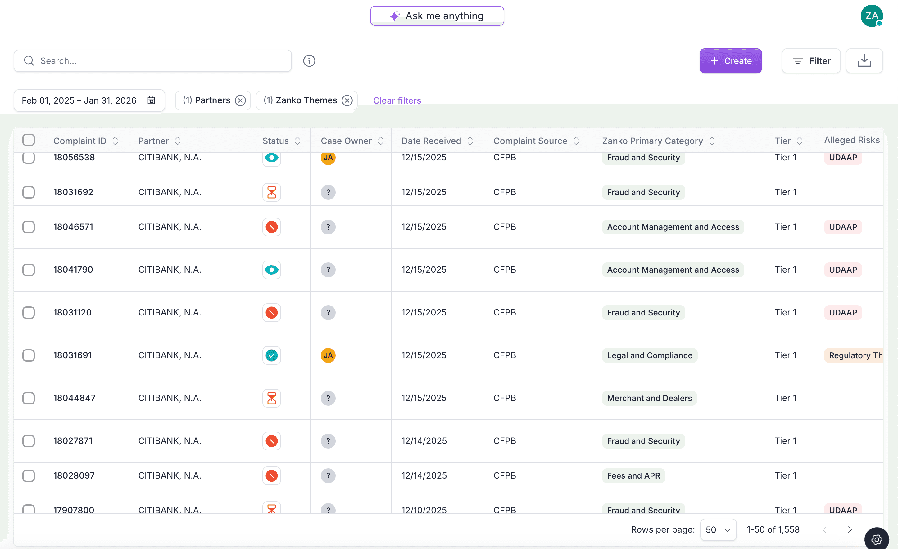The width and height of the screenshot is (898, 549).
Task: Open the export download icon
Action: 864,61
